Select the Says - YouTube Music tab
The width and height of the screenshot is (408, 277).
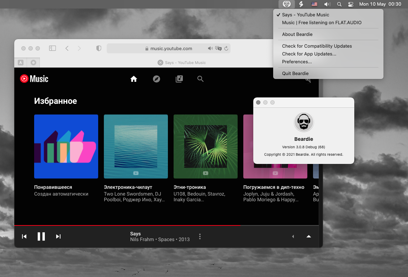coord(182,63)
